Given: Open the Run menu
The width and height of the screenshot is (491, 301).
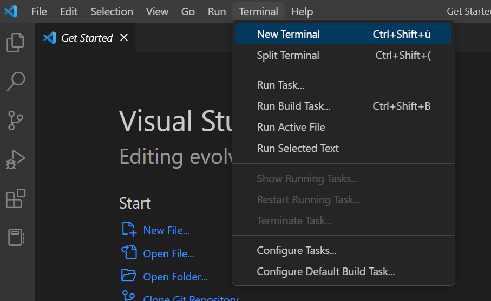Looking at the screenshot, I should [x=217, y=11].
